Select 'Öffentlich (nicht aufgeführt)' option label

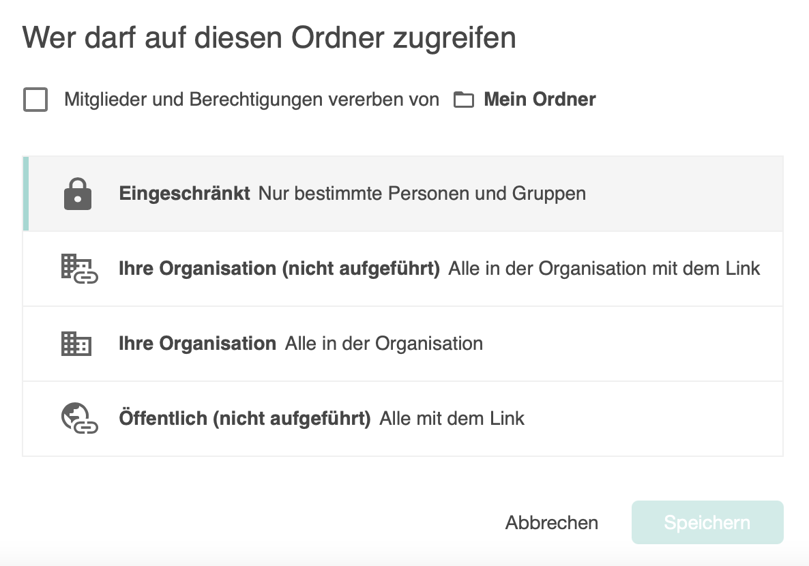(244, 419)
